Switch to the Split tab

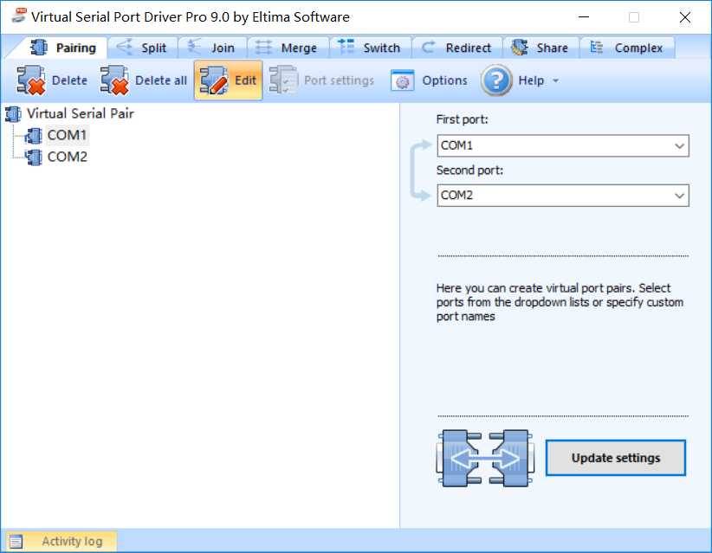tap(142, 48)
